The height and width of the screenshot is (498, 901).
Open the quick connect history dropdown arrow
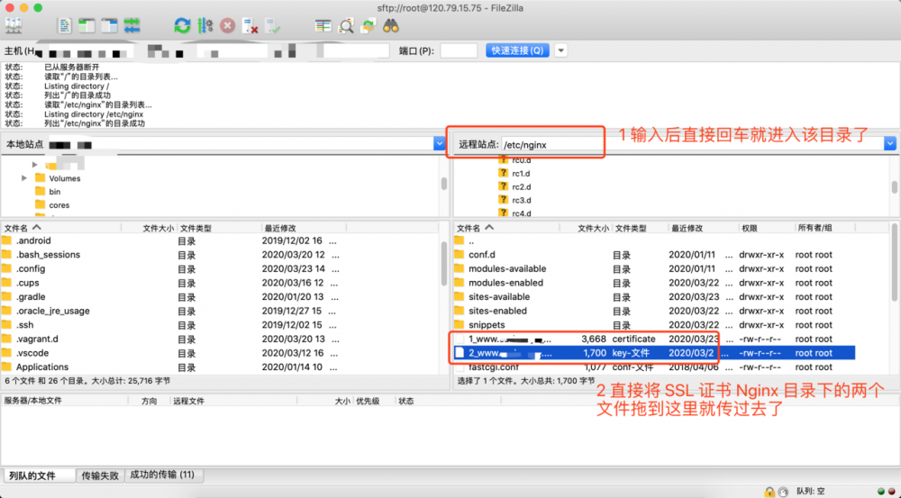point(560,50)
